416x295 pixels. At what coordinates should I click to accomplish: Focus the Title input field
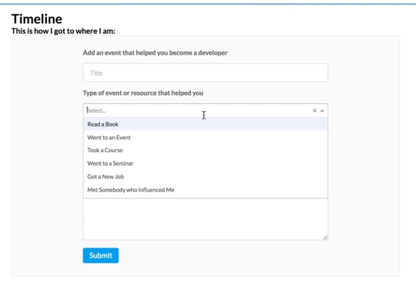205,73
